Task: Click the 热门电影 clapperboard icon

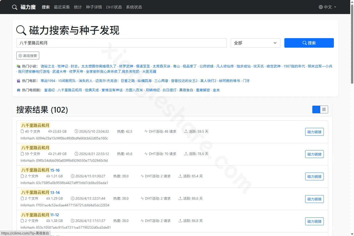Action: point(18,81)
